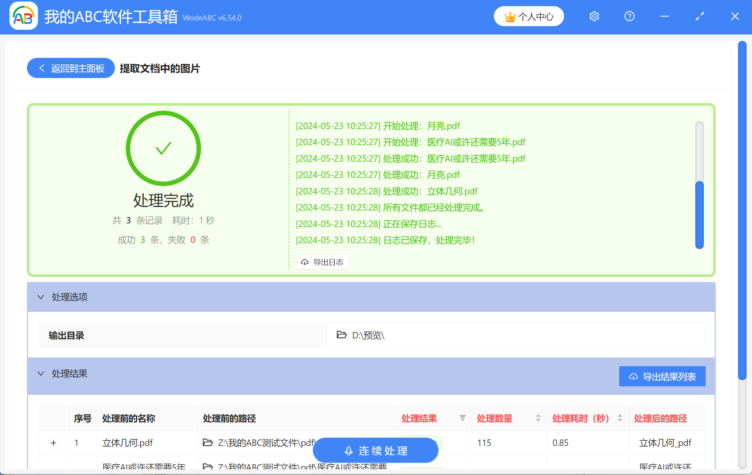
Task: Expand row 1 details with the plus button
Action: (x=54, y=443)
